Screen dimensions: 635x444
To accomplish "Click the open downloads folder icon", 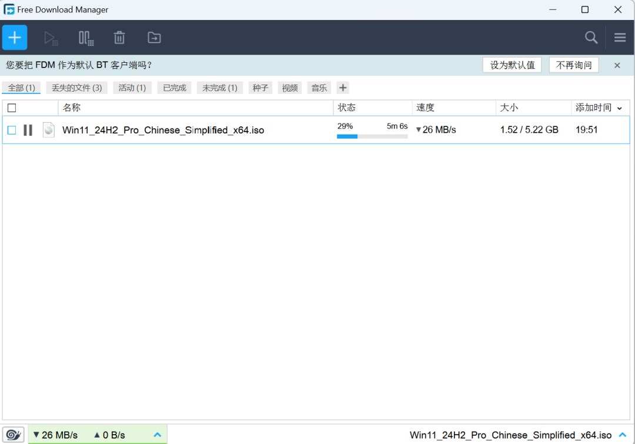I will pos(153,37).
